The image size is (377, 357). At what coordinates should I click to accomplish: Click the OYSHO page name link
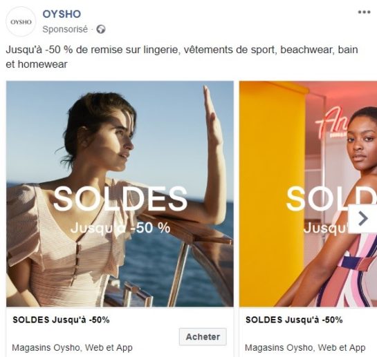coord(62,15)
